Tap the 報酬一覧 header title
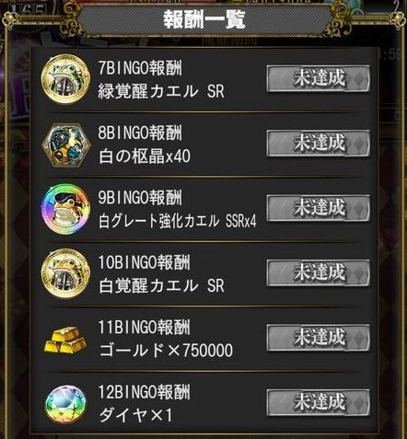 pos(203,20)
